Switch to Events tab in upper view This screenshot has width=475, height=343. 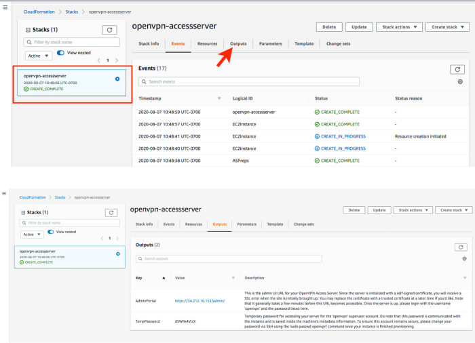coord(178,43)
